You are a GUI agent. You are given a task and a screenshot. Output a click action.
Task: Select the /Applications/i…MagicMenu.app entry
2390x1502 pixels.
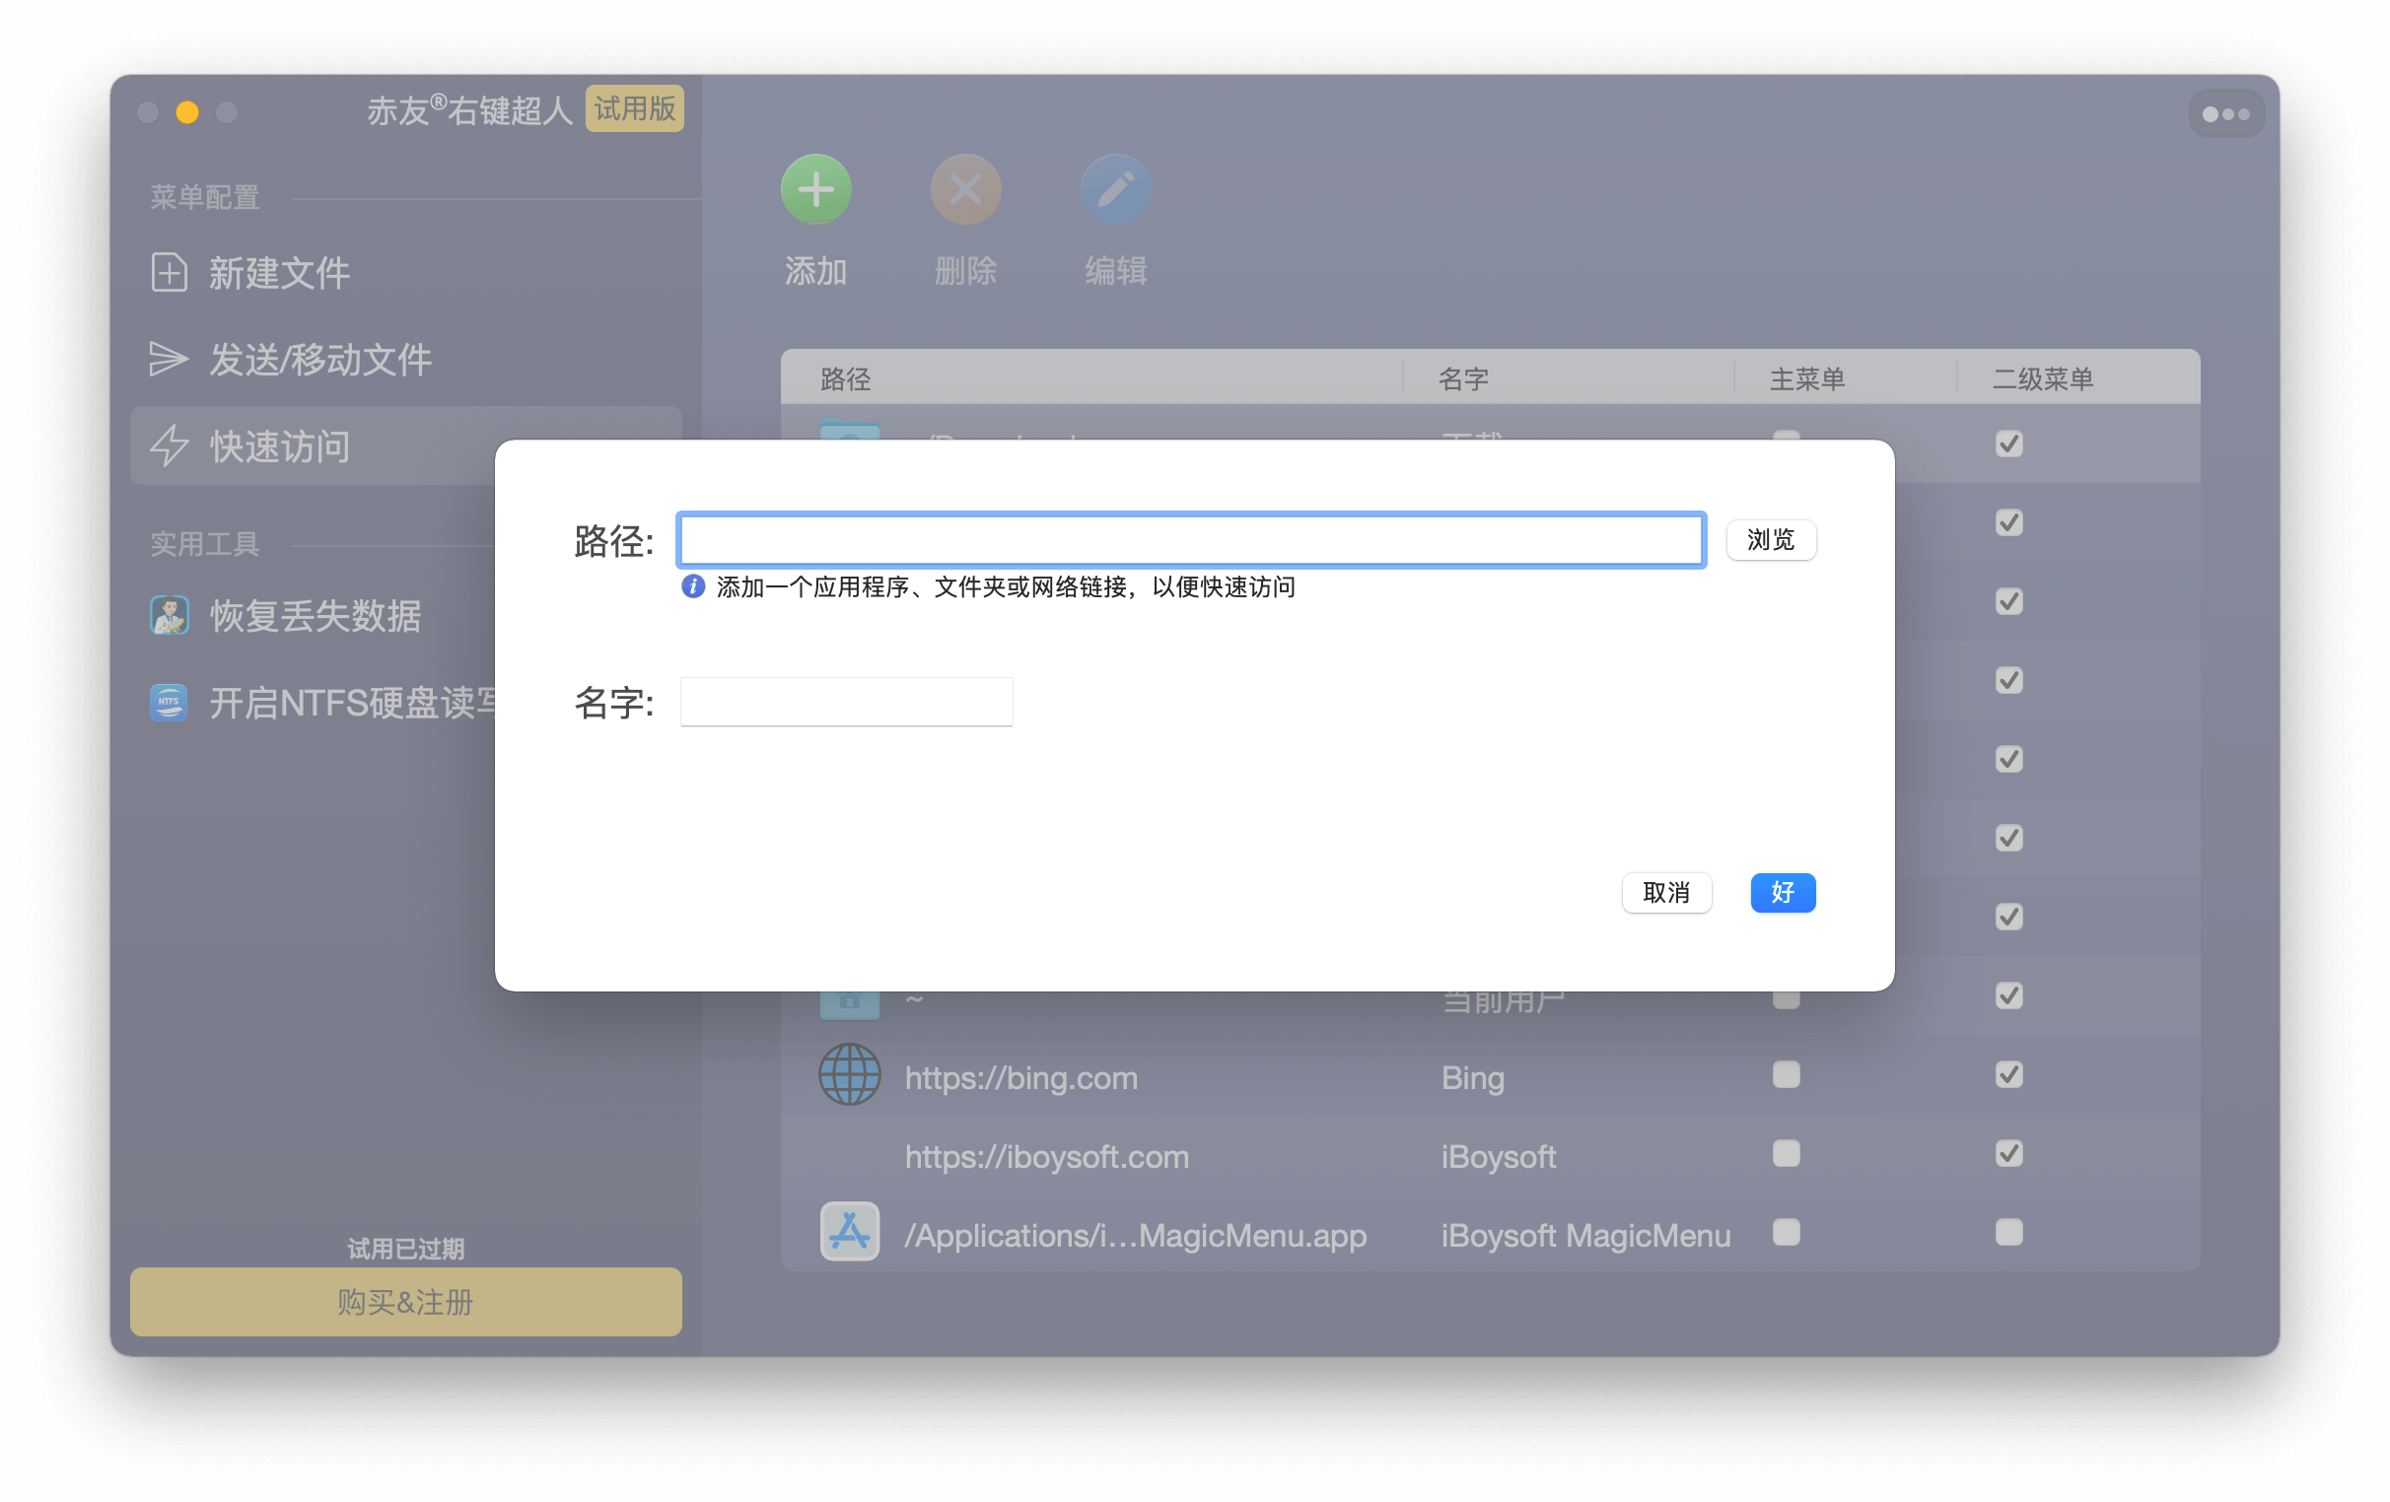coord(1136,1235)
